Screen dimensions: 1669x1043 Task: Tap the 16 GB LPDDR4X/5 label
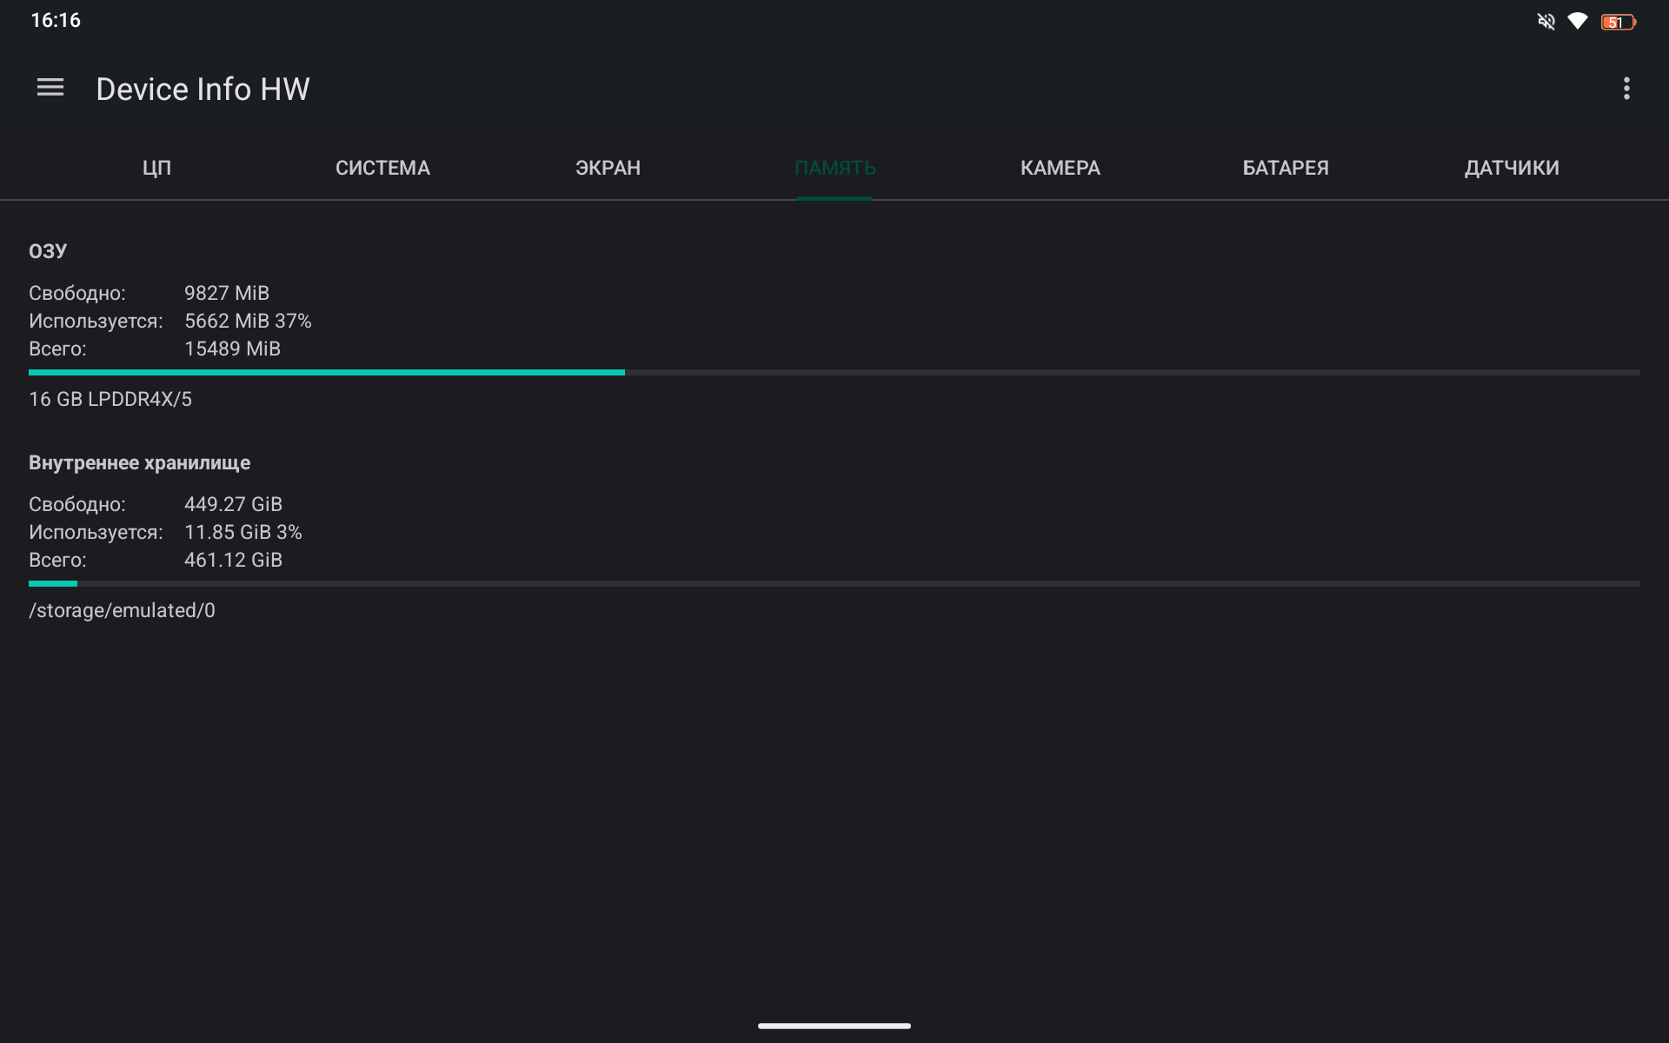[x=110, y=399]
